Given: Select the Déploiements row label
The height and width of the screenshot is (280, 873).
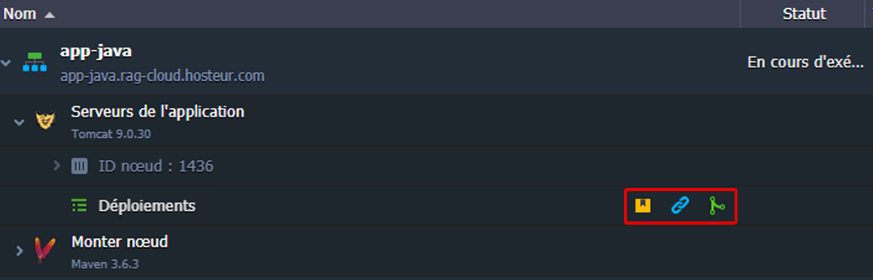Looking at the screenshot, I should (x=147, y=205).
